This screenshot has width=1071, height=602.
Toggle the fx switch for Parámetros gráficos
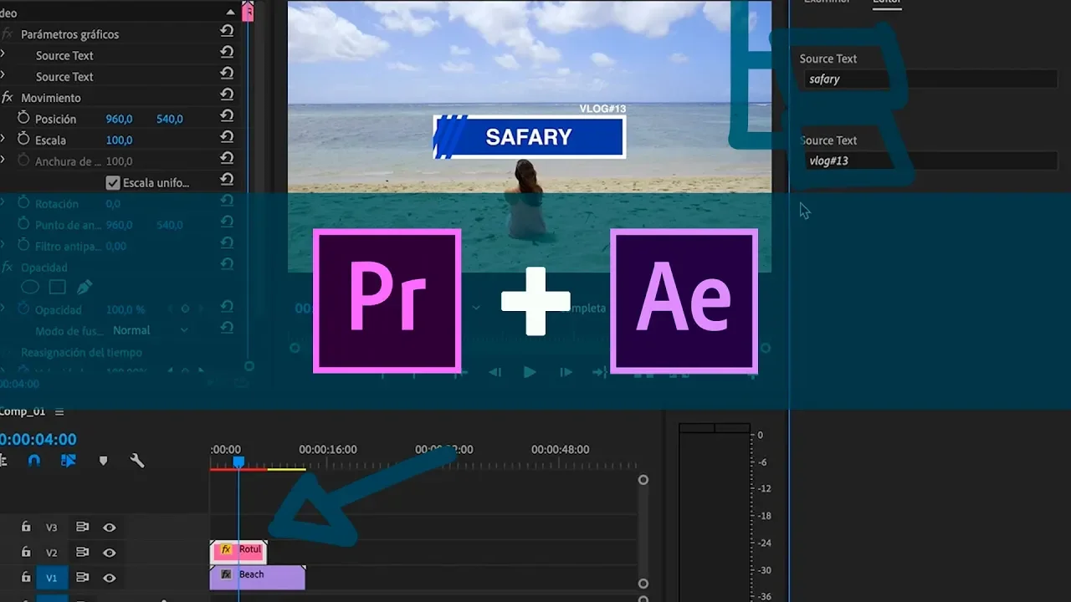coord(7,34)
